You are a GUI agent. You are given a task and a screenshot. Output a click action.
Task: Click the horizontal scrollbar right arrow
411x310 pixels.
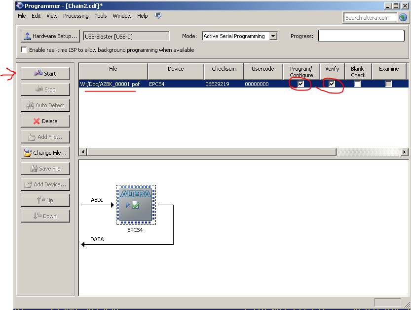coord(405,152)
